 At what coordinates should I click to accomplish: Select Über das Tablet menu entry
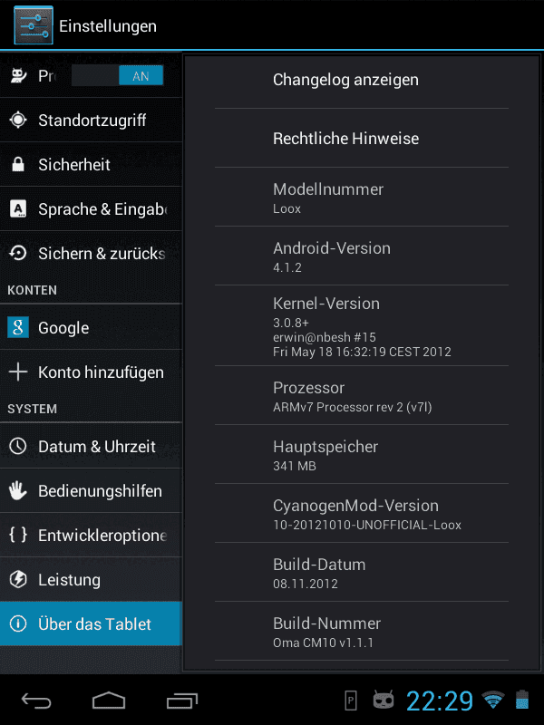[92, 623]
